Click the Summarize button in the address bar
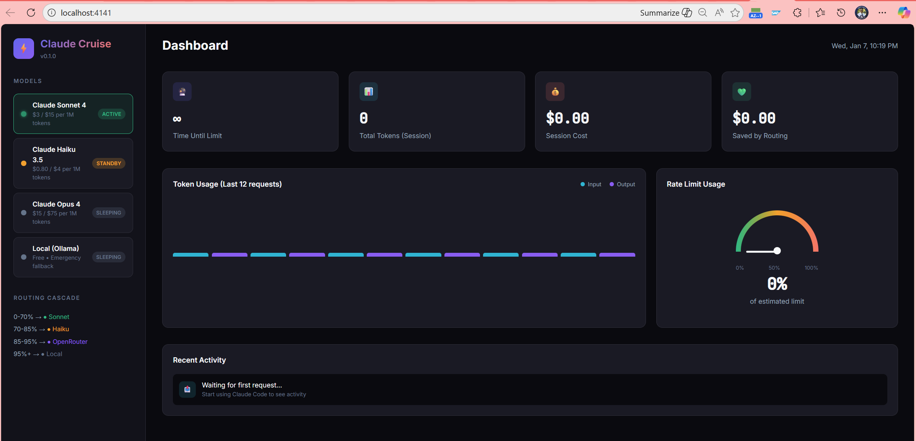Image resolution: width=916 pixels, height=441 pixels. point(666,13)
